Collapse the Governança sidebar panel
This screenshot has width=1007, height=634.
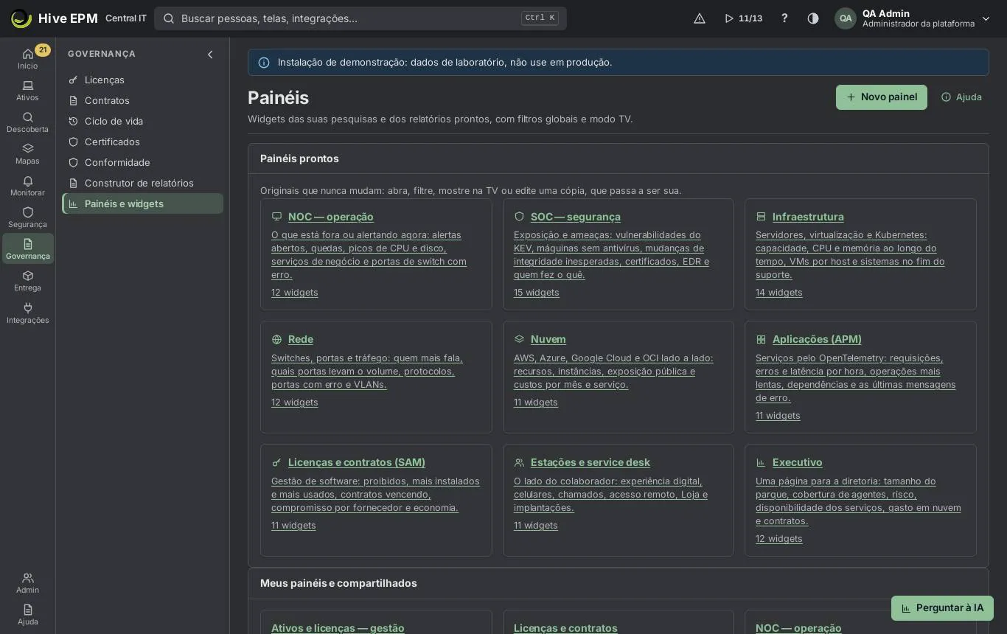210,55
